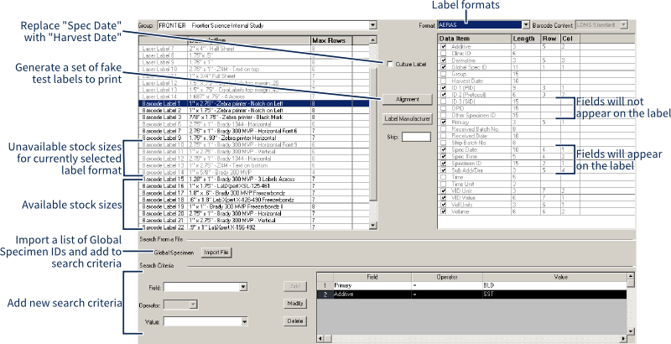
Task: Expand the search criteria Field dropdown
Action: pyautogui.click(x=243, y=287)
